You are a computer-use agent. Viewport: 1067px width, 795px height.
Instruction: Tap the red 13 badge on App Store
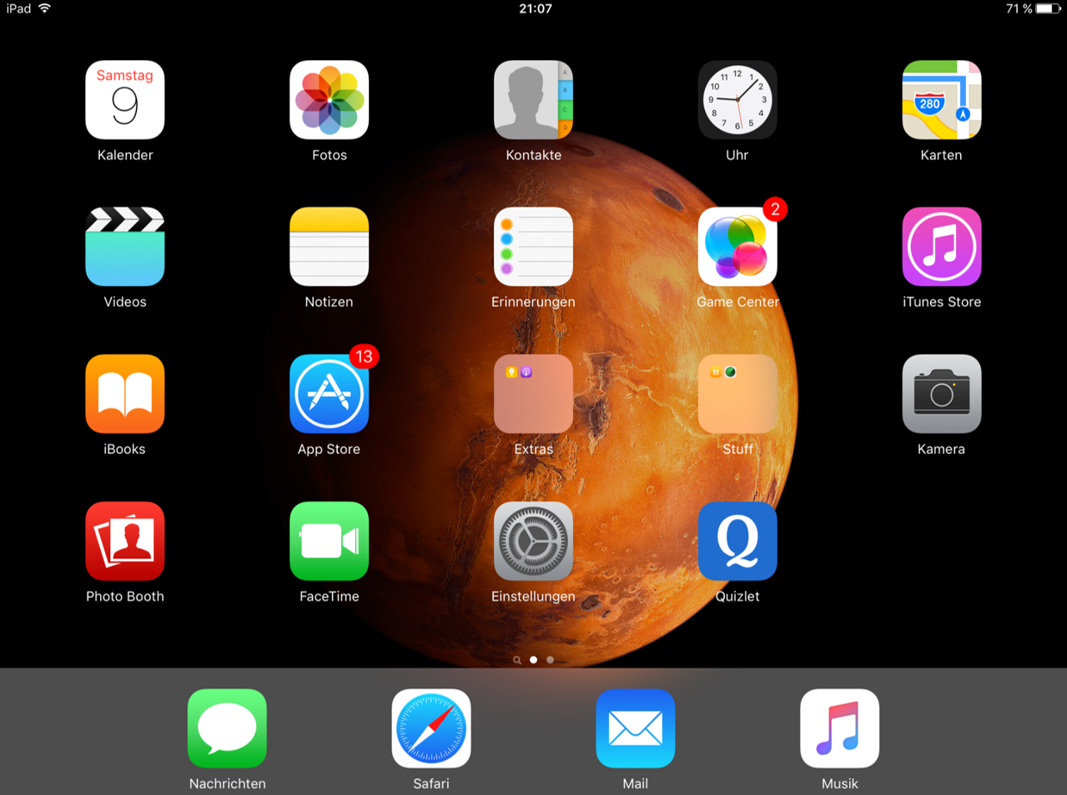click(x=364, y=357)
